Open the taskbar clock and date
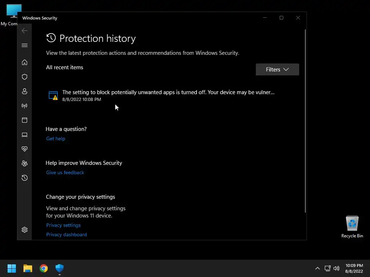Image resolution: width=370 pixels, height=277 pixels. [354, 268]
